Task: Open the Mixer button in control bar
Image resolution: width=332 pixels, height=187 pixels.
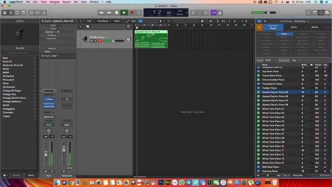Action: click(x=38, y=12)
